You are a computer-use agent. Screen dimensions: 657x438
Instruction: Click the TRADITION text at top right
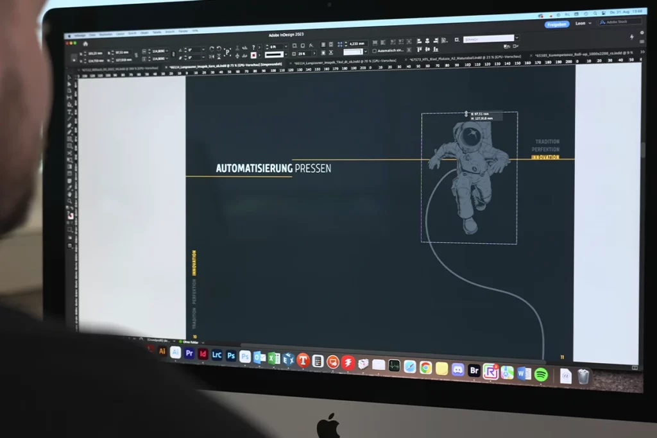[547, 142]
